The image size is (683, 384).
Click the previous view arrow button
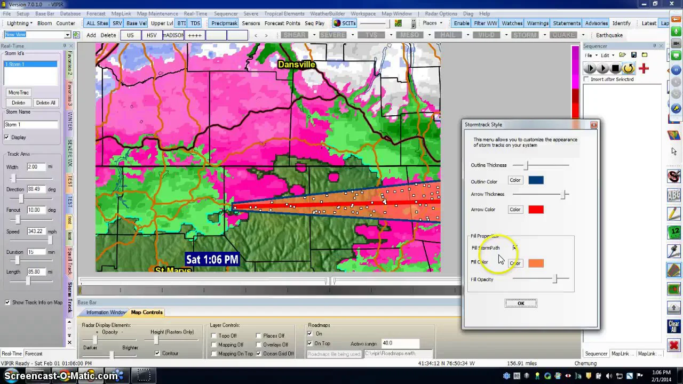point(256,35)
